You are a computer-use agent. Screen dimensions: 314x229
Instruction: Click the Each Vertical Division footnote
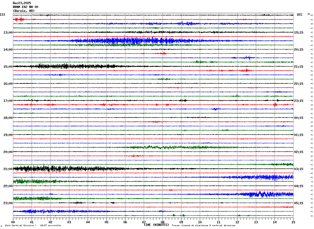pos(33,226)
